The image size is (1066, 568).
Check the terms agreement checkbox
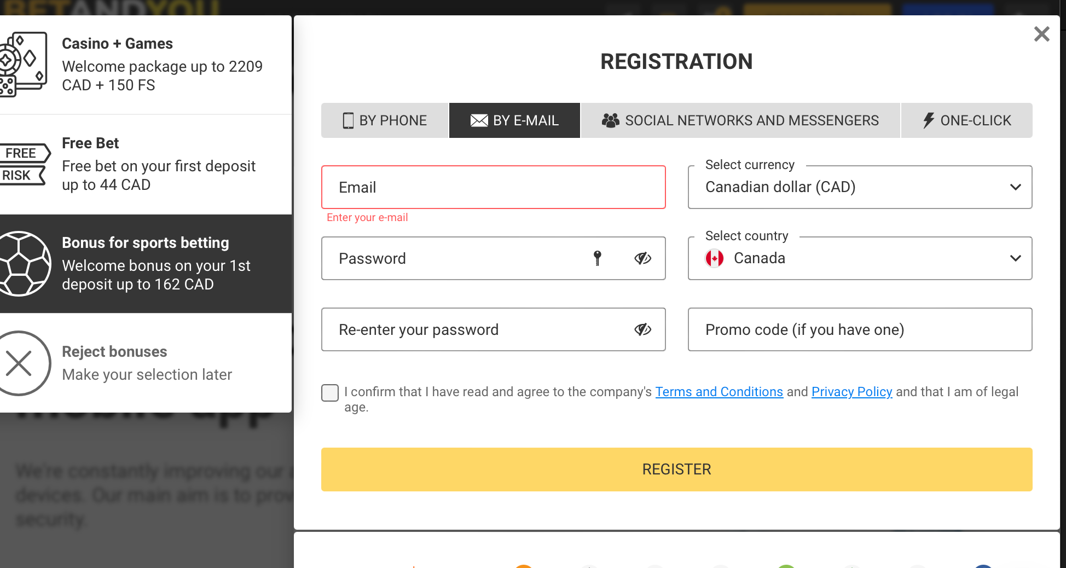pos(330,392)
